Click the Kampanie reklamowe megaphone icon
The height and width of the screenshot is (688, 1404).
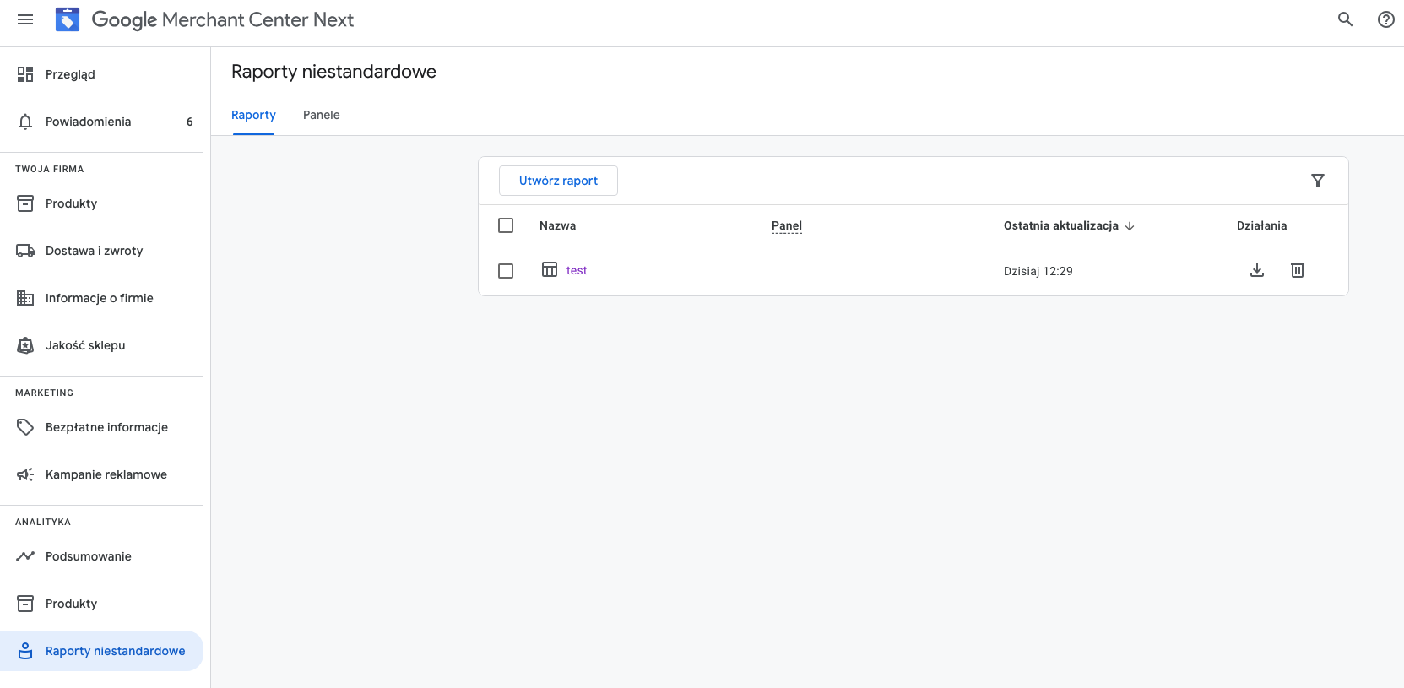[25, 474]
